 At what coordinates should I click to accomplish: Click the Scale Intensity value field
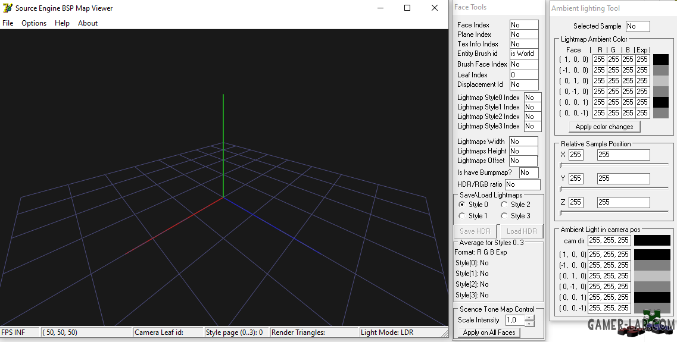coord(515,320)
